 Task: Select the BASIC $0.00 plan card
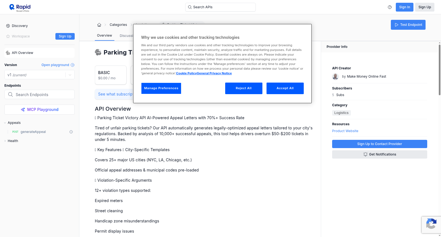[111, 75]
